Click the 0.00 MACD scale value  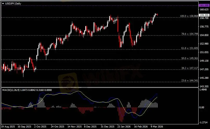(202, 107)
